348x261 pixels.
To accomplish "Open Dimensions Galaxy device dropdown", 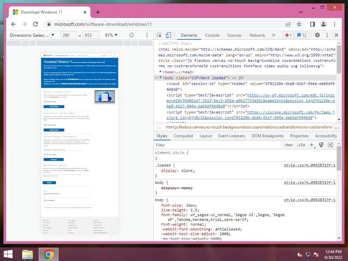I will [x=32, y=35].
